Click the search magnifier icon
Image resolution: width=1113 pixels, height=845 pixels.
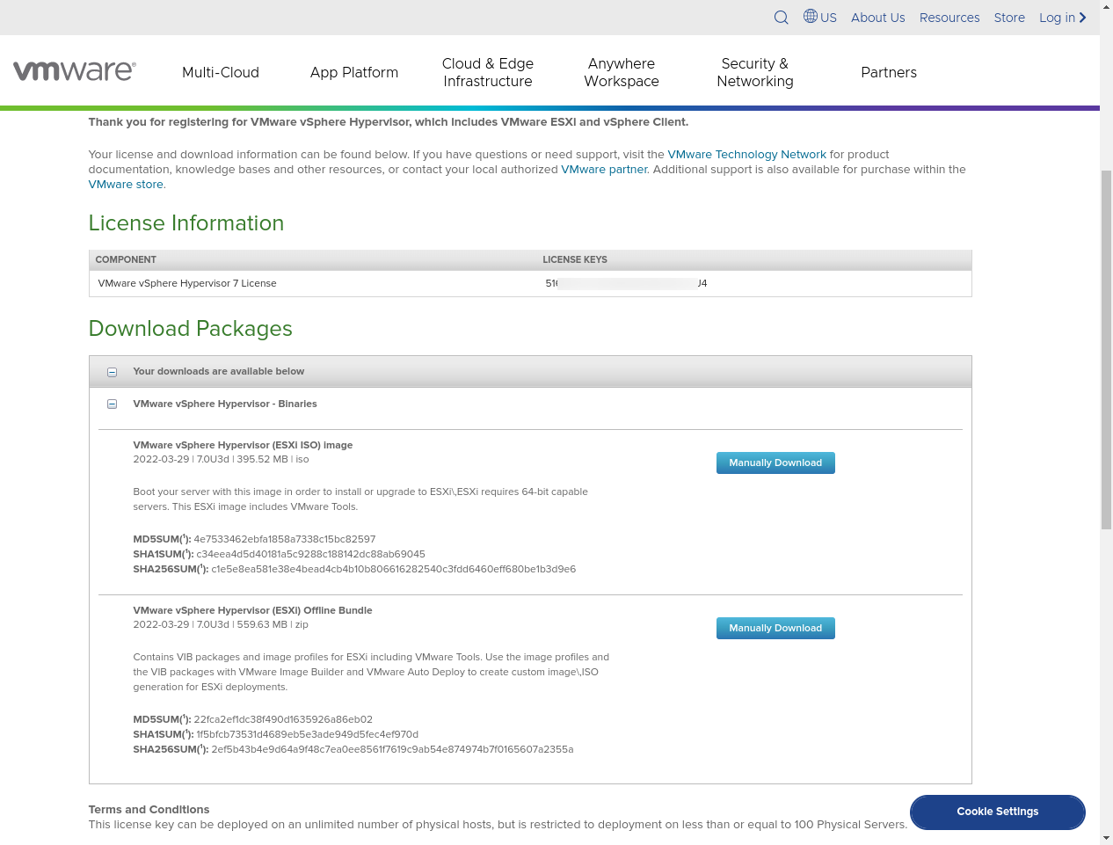point(781,18)
